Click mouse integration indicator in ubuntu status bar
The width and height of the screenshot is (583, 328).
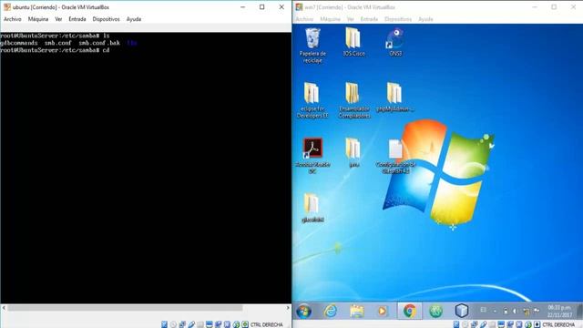[236, 324]
